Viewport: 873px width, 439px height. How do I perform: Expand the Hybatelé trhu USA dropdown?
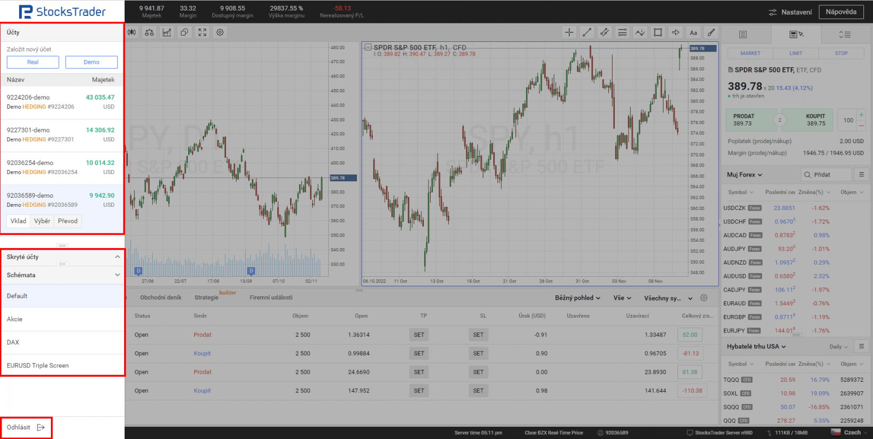click(756, 346)
